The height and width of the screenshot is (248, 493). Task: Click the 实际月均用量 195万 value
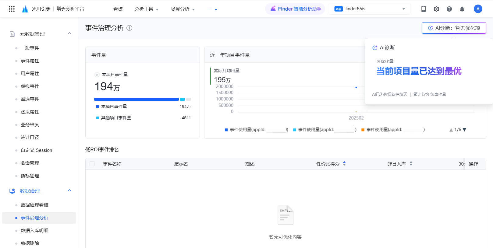pyautogui.click(x=222, y=80)
